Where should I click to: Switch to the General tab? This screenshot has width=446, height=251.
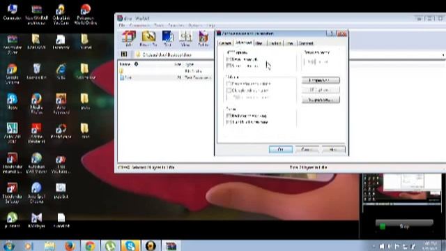coord(225,43)
